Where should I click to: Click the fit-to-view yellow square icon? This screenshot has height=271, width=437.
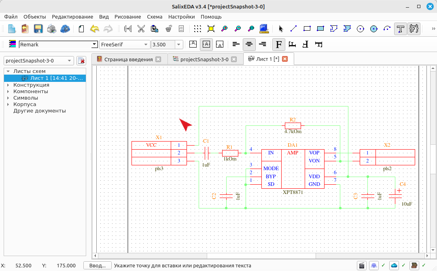pos(211,29)
